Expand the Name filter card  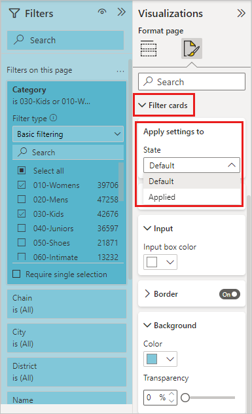coord(67,398)
